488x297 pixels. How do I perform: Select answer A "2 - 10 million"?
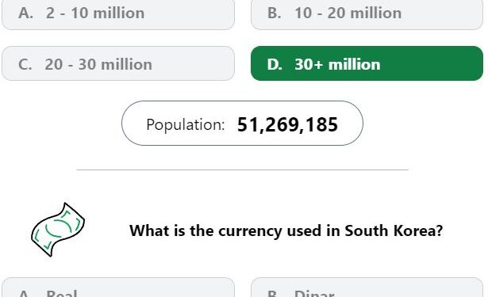click(118, 13)
